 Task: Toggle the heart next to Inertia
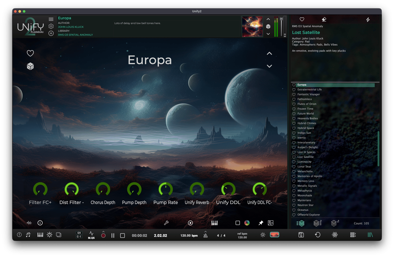294,138
